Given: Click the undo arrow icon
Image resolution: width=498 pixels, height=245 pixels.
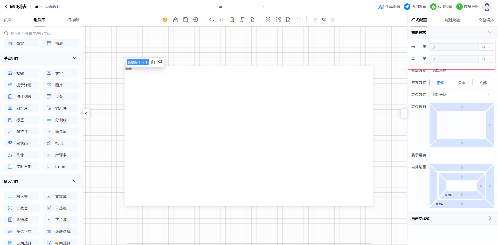Looking at the screenshot, I should [212, 20].
